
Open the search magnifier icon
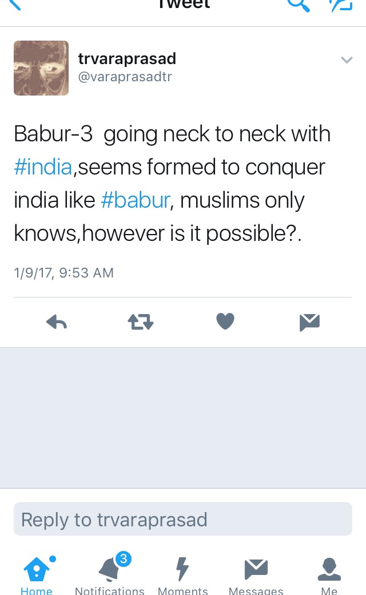299,5
